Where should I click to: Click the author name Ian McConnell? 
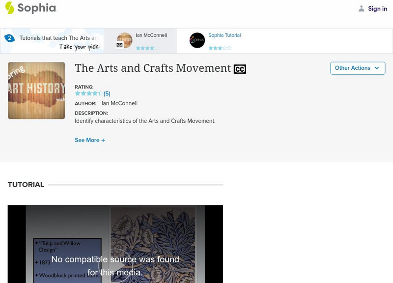pos(119,104)
